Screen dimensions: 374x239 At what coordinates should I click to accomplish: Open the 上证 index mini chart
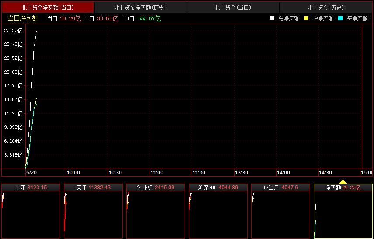click(x=31, y=211)
